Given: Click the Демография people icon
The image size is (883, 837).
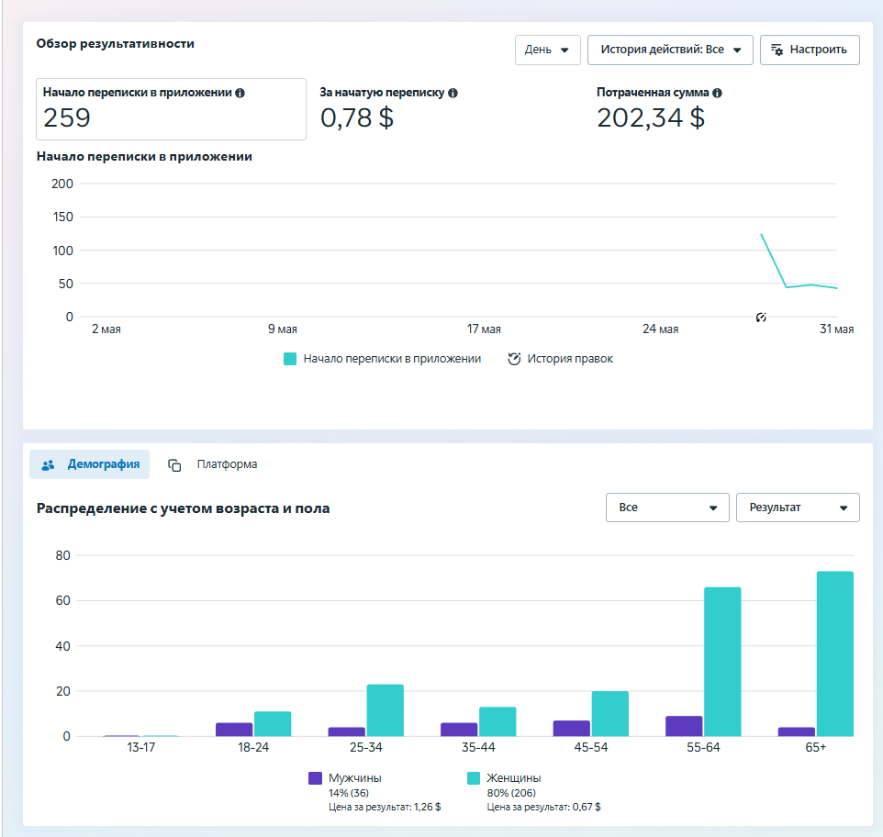Looking at the screenshot, I should point(49,465).
